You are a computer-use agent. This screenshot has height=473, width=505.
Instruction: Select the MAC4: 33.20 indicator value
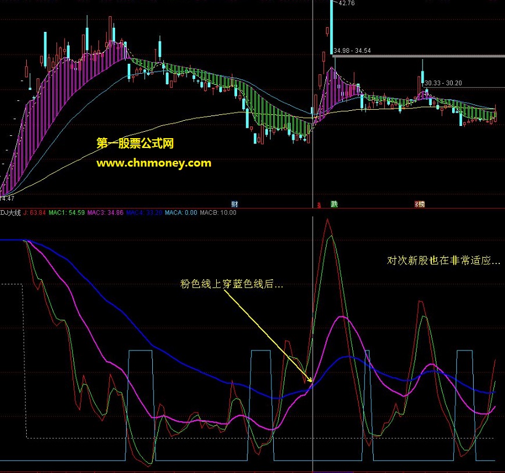click(x=144, y=212)
